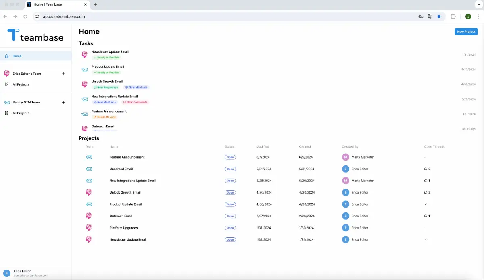This screenshot has height=280, width=484.
Task: Click Open status badge for Platform Upgrades
Action: tap(230, 228)
